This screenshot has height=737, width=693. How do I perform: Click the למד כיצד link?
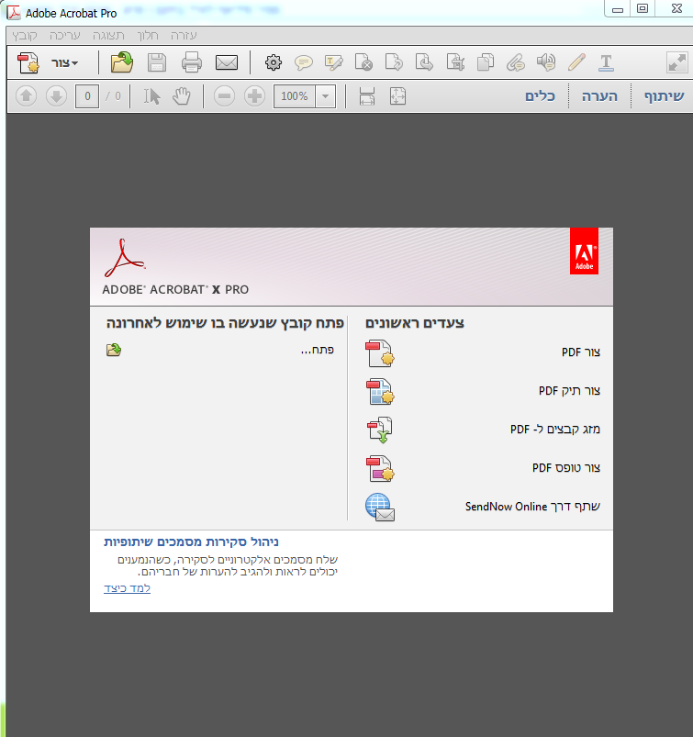coord(127,588)
